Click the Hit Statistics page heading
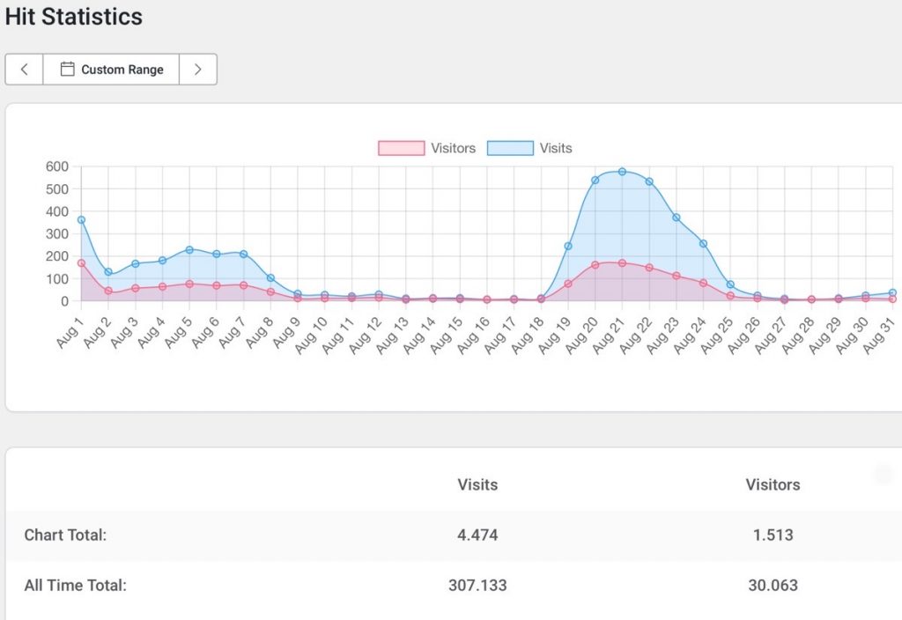Screen dimensions: 902x620 [x=74, y=17]
